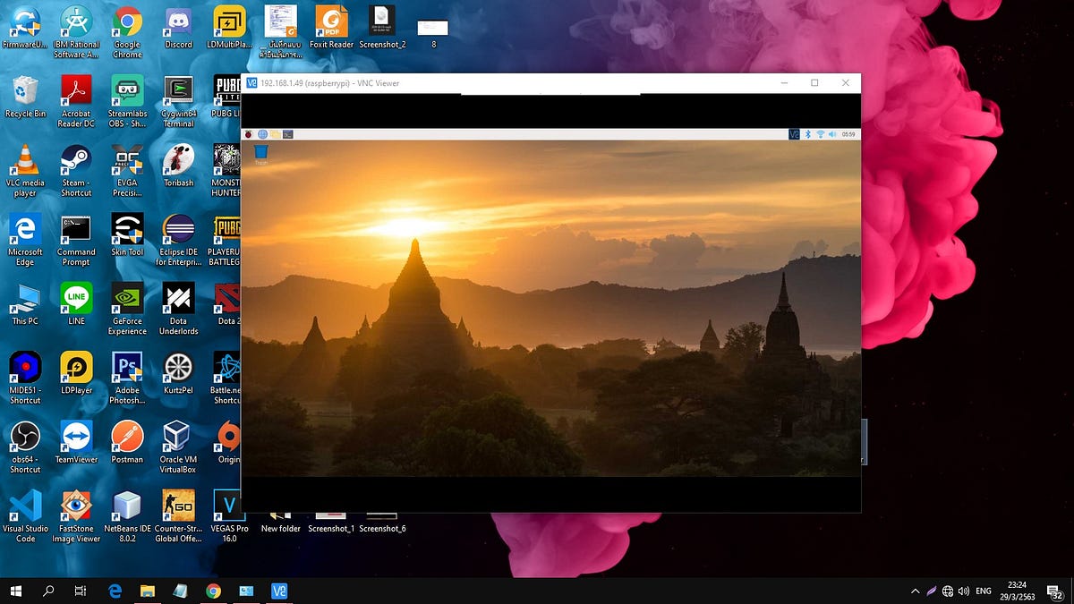1074x604 pixels.
Task: Open Windows taskbar search
Action: coord(48,591)
